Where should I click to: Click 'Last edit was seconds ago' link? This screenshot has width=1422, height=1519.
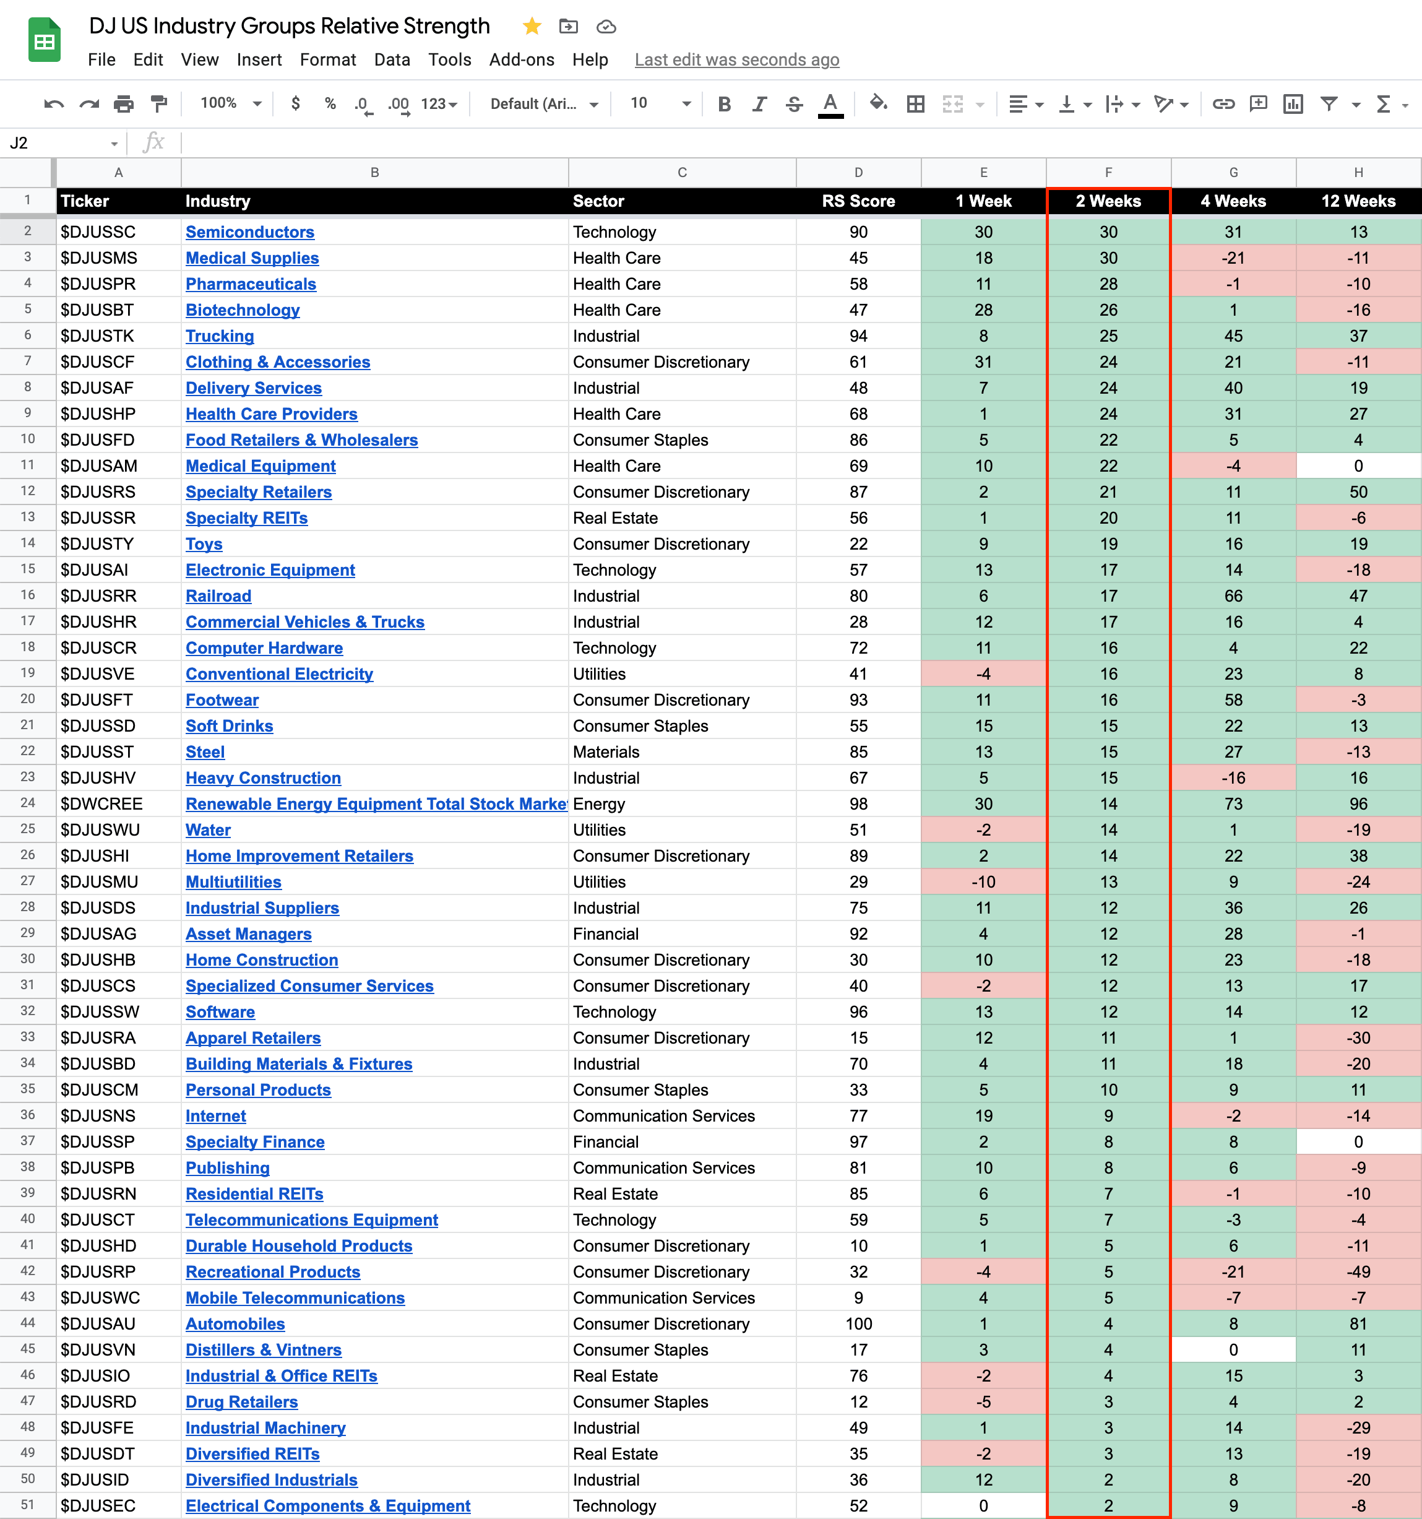tap(736, 59)
